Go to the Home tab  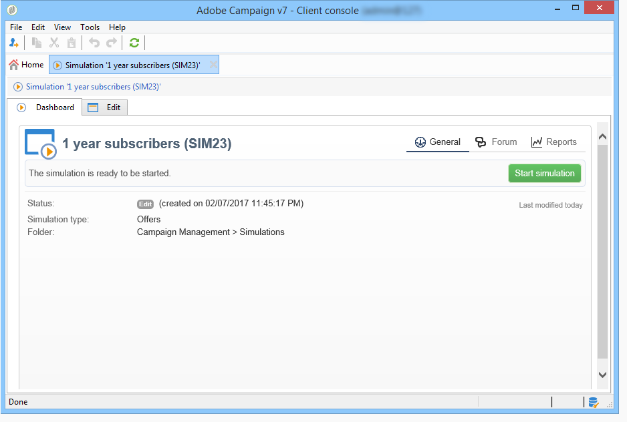pyautogui.click(x=26, y=65)
